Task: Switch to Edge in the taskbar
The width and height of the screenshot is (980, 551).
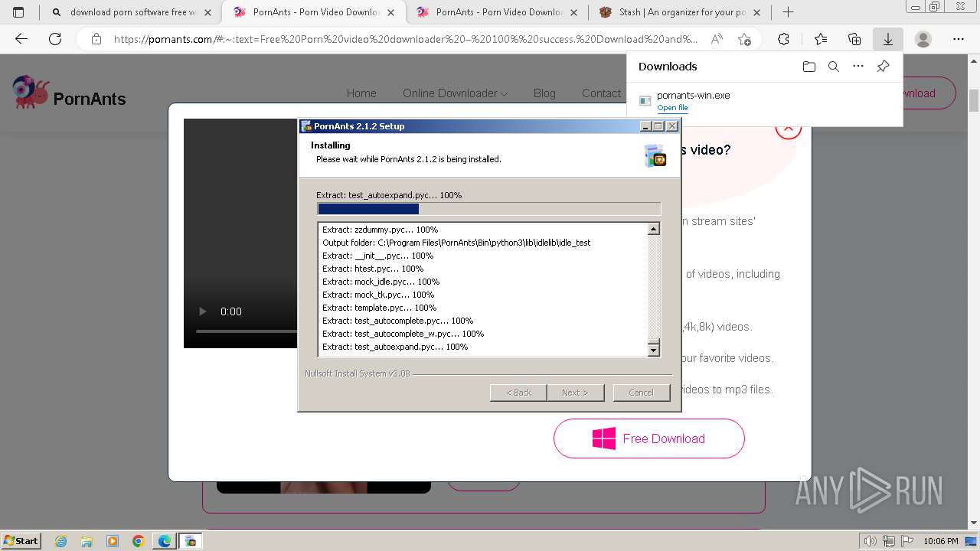Action: pos(164,541)
